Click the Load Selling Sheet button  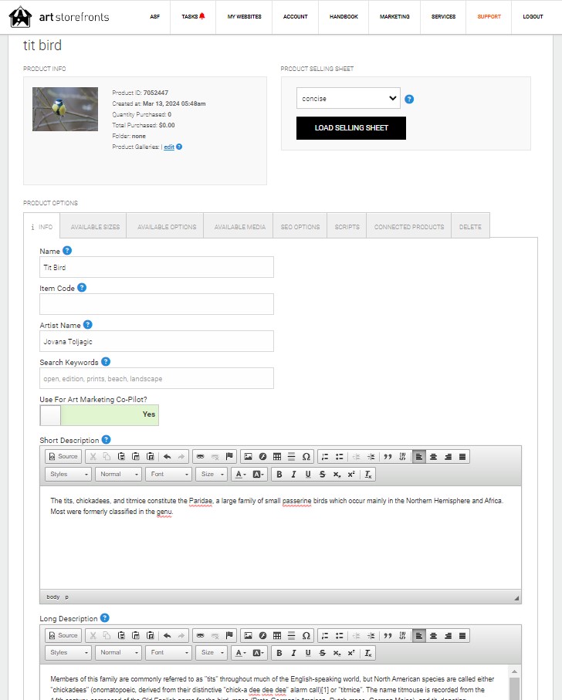coord(351,128)
